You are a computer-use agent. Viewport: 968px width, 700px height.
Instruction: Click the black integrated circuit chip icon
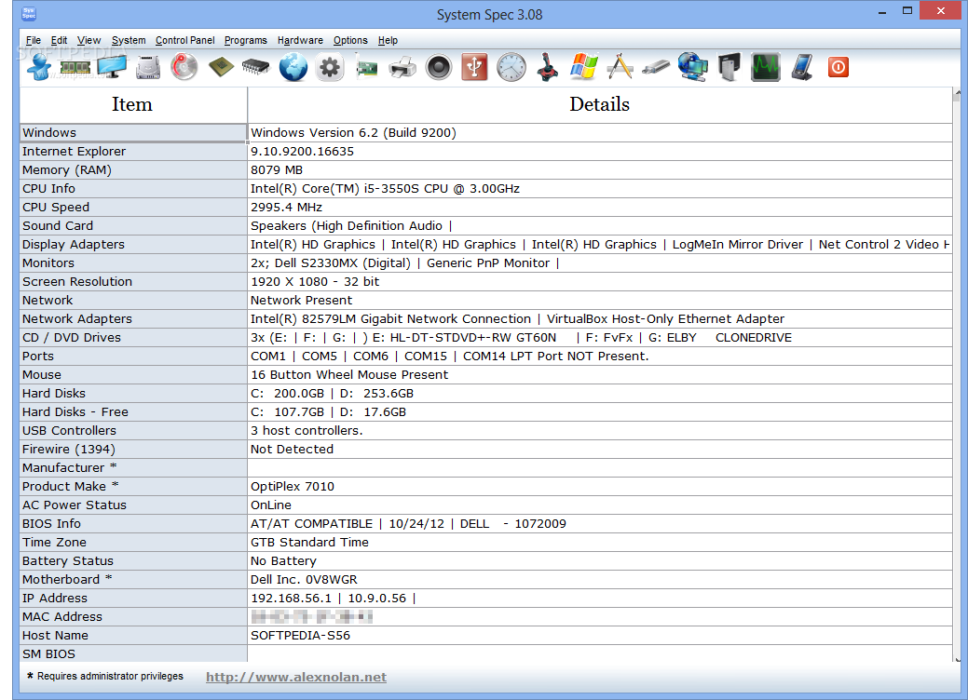[256, 66]
